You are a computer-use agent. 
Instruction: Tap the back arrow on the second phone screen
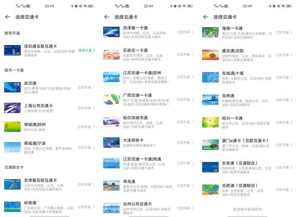tap(107, 17)
